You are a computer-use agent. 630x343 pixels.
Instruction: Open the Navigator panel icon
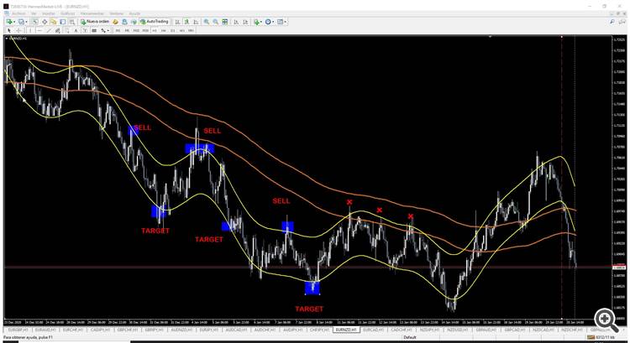(54, 22)
